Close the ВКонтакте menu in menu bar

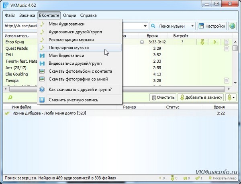coord(49,15)
